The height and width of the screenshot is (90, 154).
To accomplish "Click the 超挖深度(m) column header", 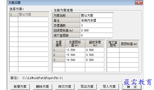I will (x=94, y=44).
